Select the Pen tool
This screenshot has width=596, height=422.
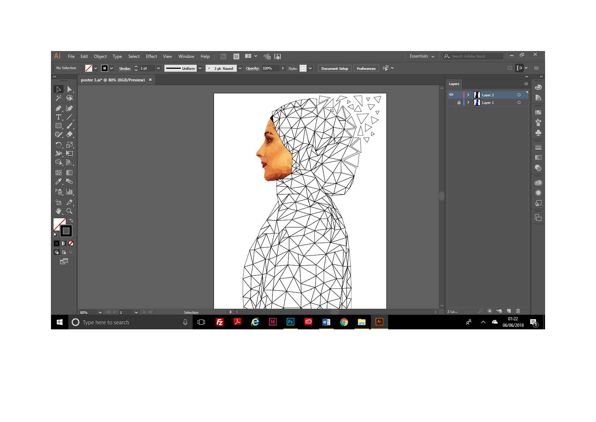[x=58, y=108]
